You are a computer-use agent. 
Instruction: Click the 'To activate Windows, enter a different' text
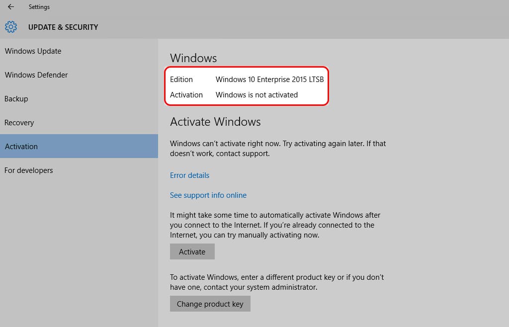[277, 282]
